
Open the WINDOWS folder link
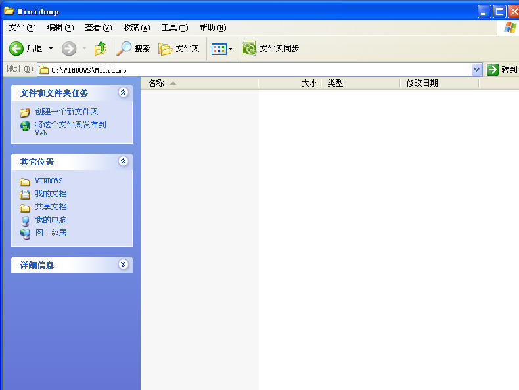49,181
